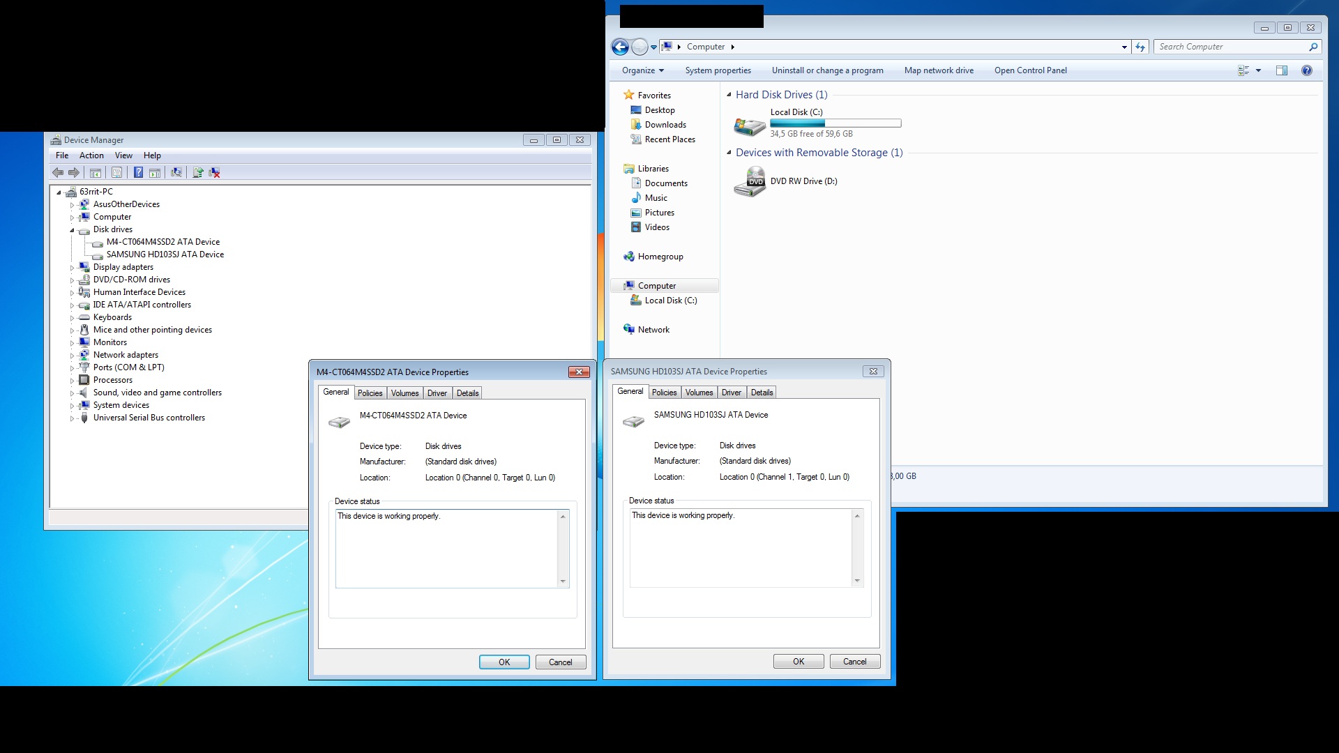
Task: Click the Update Driver Software toolbar icon
Action: [x=198, y=173]
